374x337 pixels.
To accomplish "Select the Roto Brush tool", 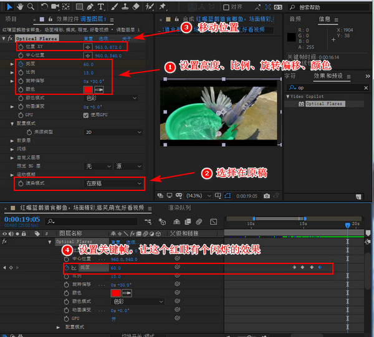I will (150, 7).
